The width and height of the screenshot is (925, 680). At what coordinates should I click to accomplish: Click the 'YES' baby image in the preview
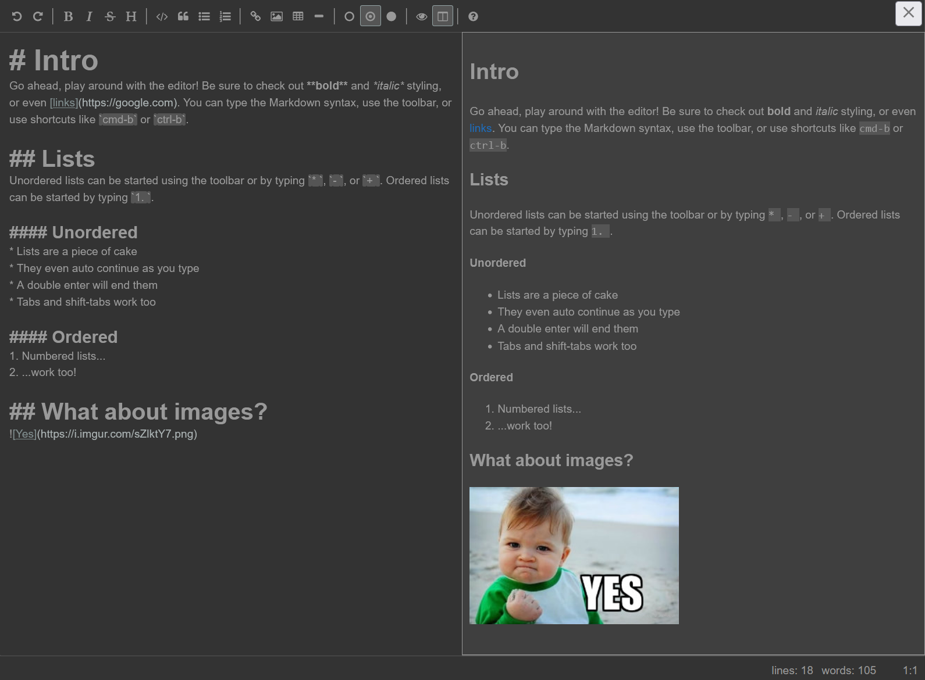coord(574,556)
